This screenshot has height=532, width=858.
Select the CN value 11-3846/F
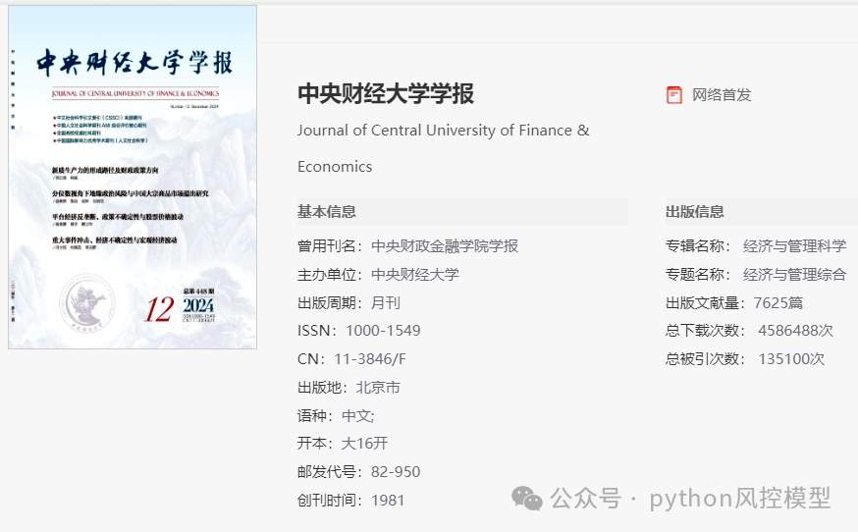coord(370,359)
